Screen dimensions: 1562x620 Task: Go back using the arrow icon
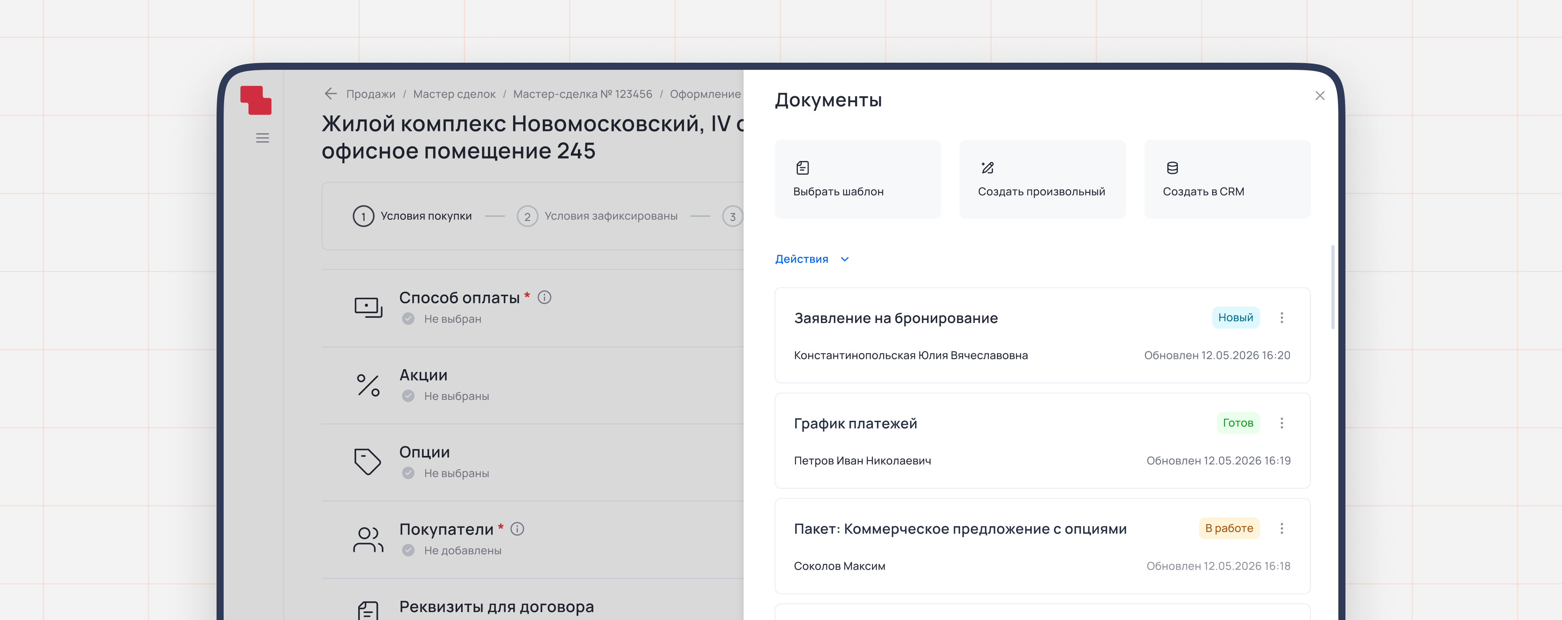point(331,94)
